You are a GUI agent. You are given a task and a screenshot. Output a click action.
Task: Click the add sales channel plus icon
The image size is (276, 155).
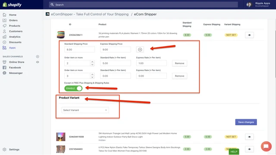pyautogui.click(x=38, y=56)
